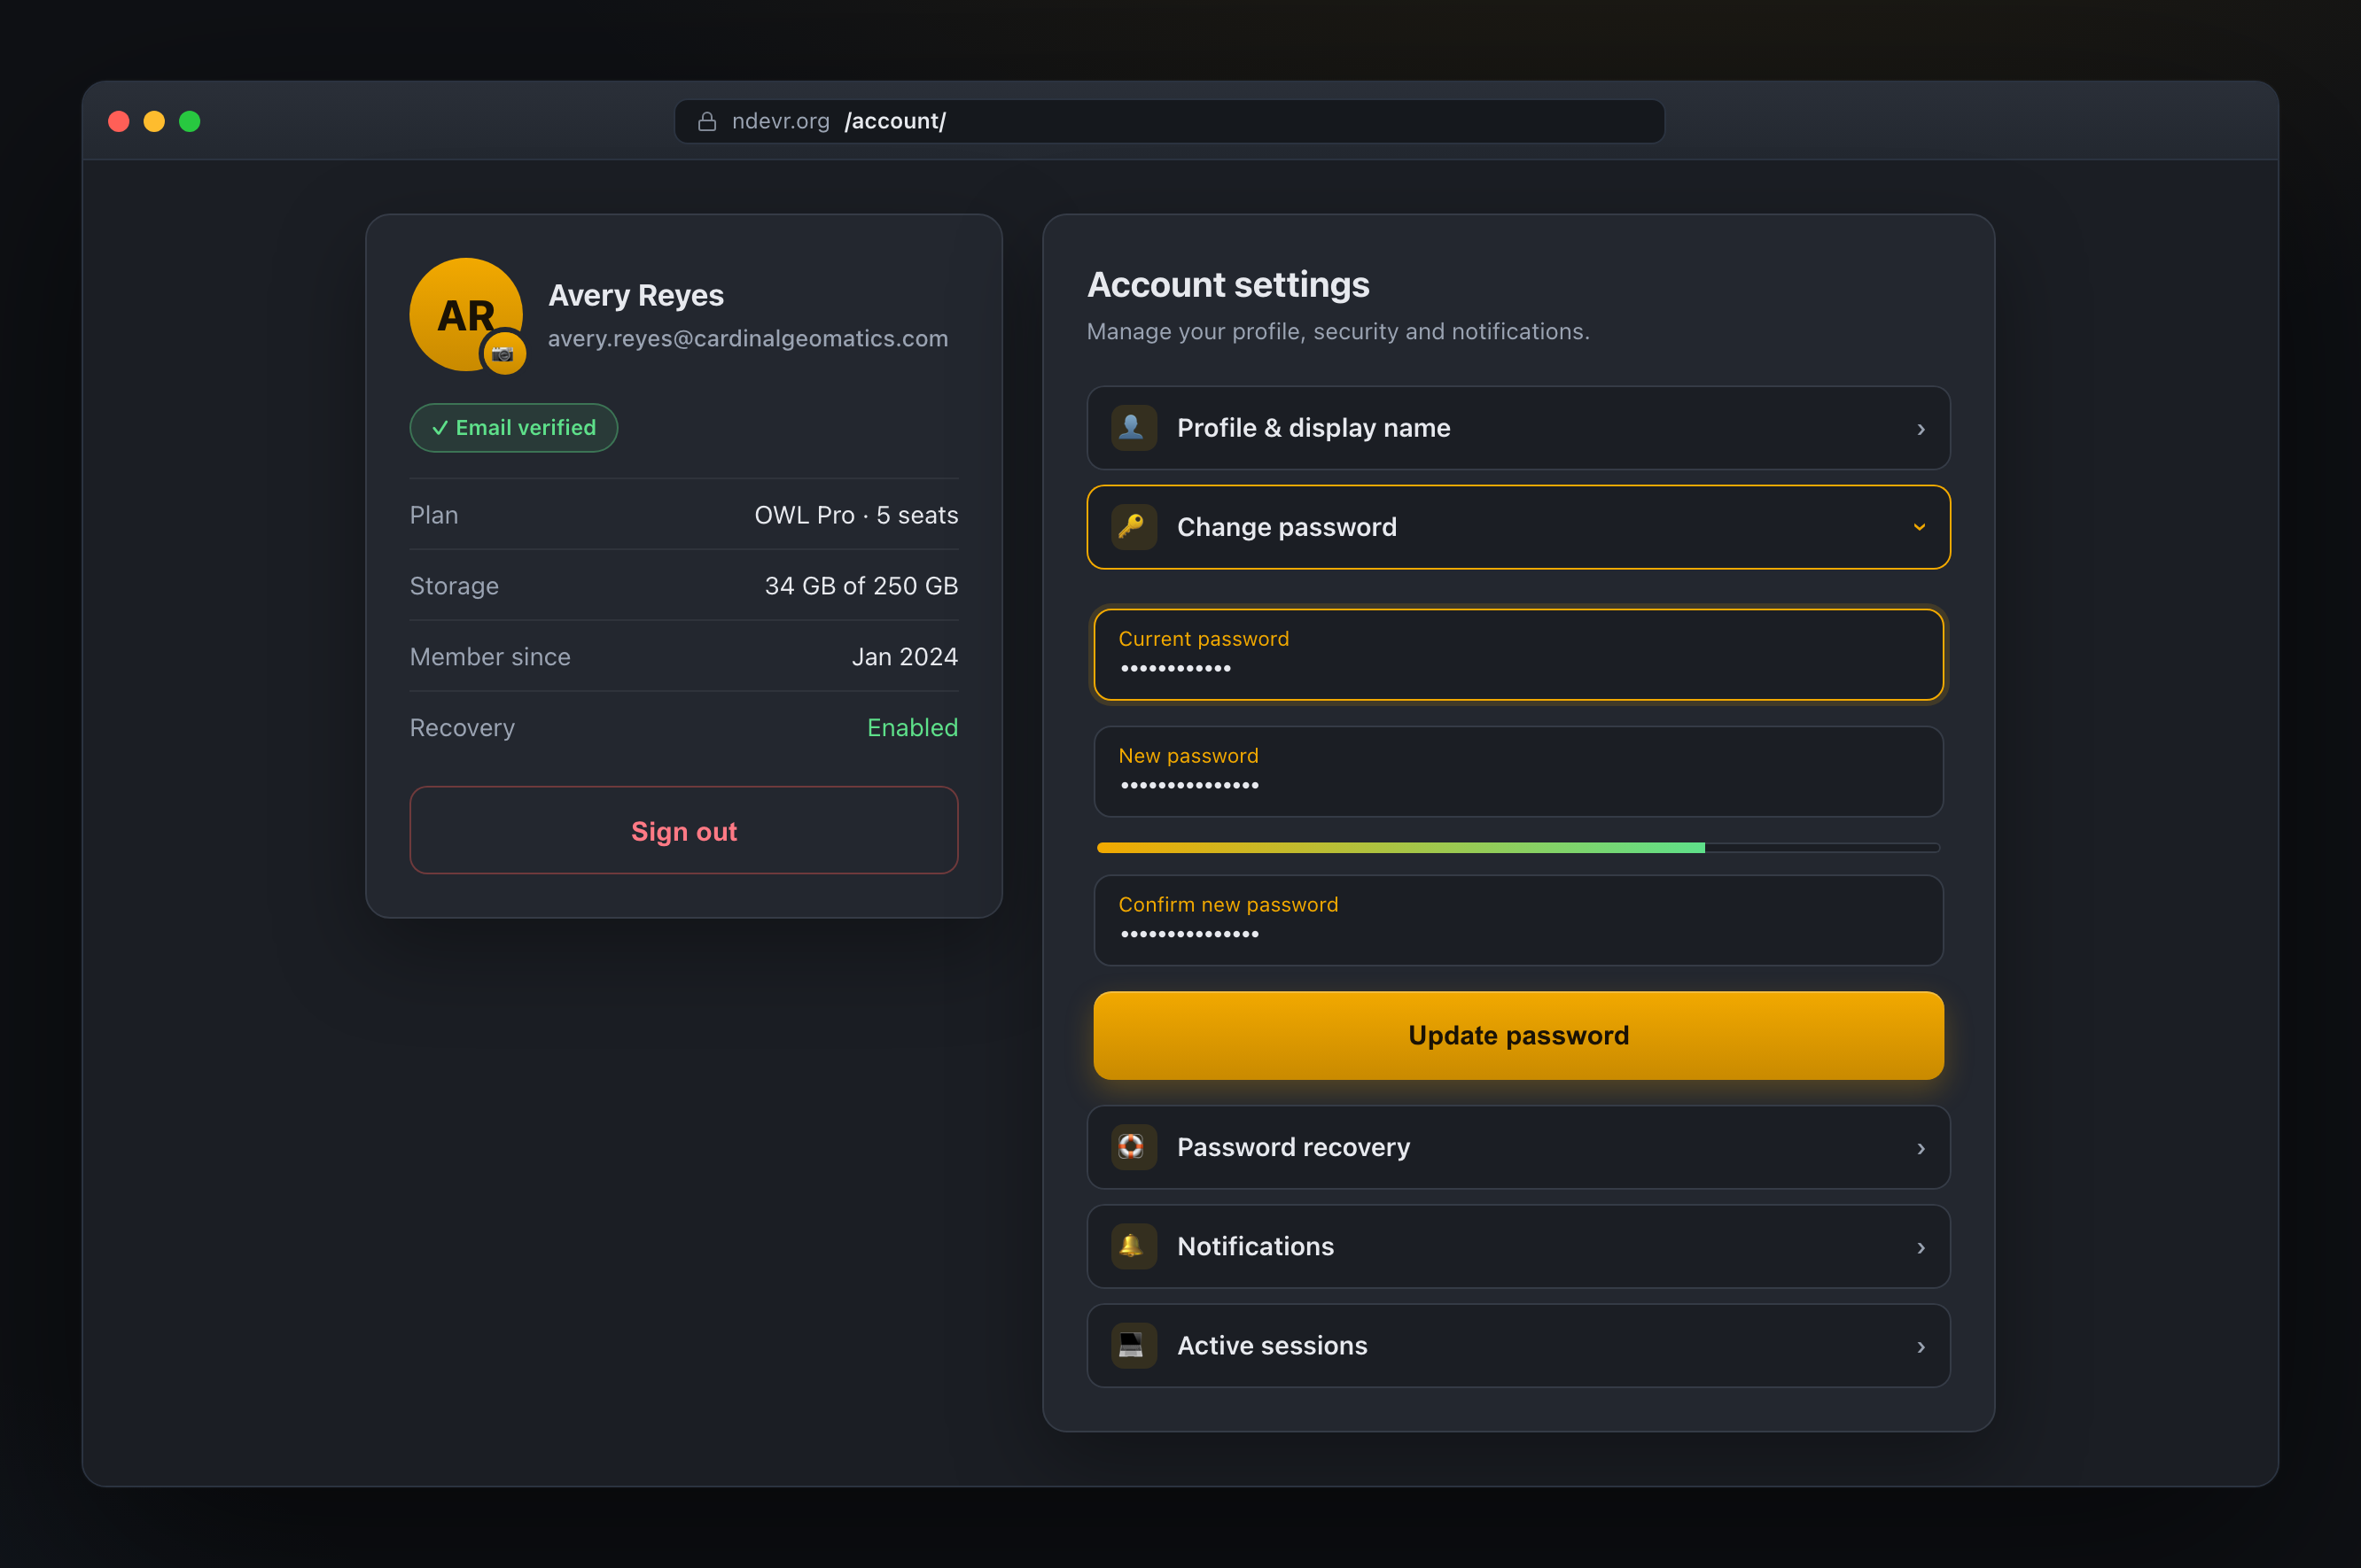Focus the New password field
The width and height of the screenshot is (2361, 1568).
click(1517, 771)
